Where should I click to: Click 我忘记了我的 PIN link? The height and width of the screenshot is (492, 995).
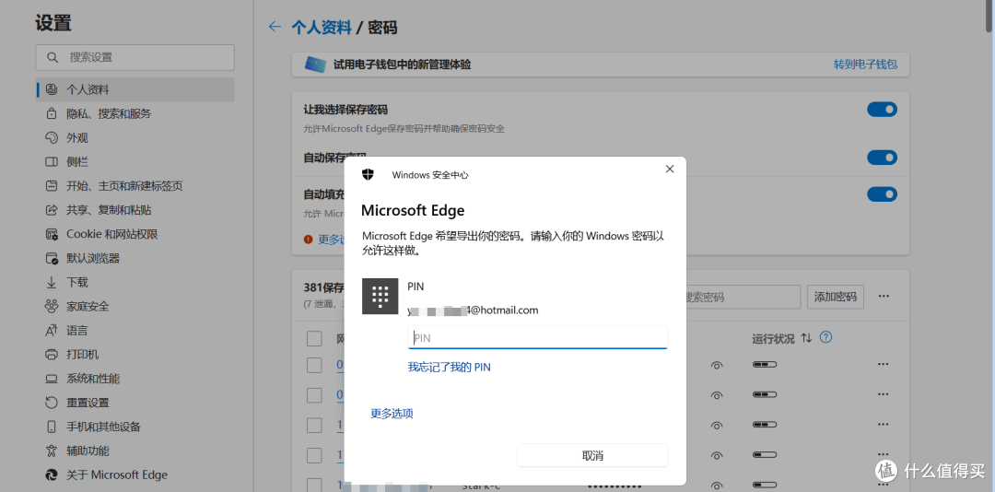[449, 367]
